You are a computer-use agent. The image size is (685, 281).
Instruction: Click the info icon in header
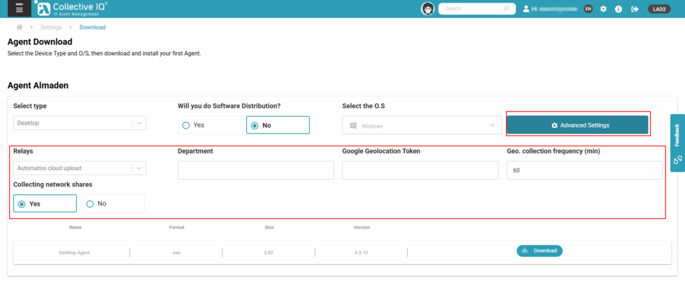(x=618, y=9)
